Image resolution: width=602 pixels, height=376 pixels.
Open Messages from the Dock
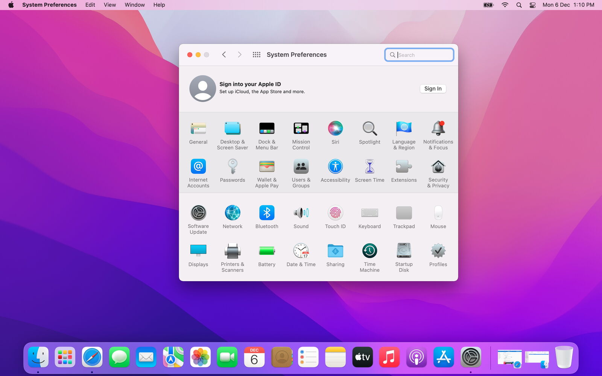click(x=119, y=357)
